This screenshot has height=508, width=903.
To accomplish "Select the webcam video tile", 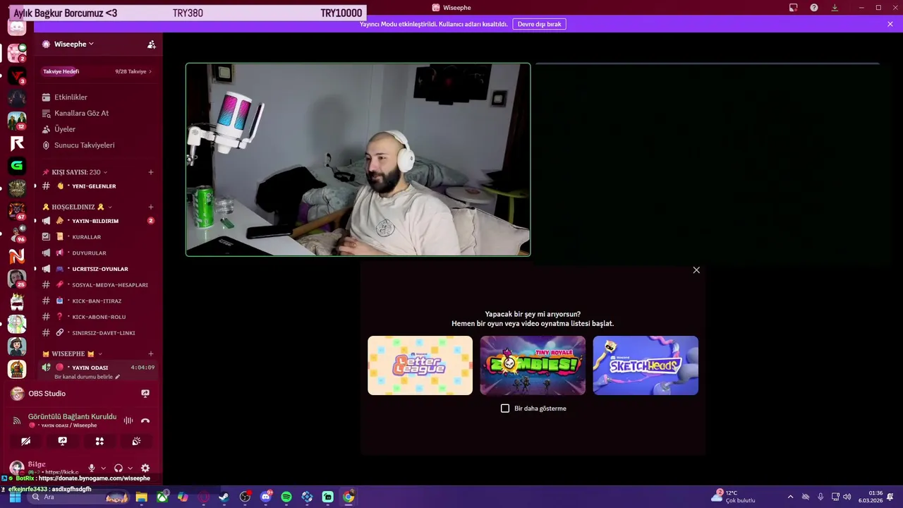I will coord(358,159).
